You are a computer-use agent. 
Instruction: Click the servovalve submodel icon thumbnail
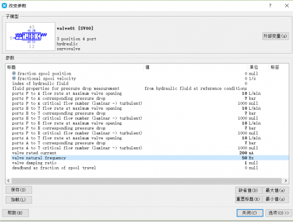(30, 36)
